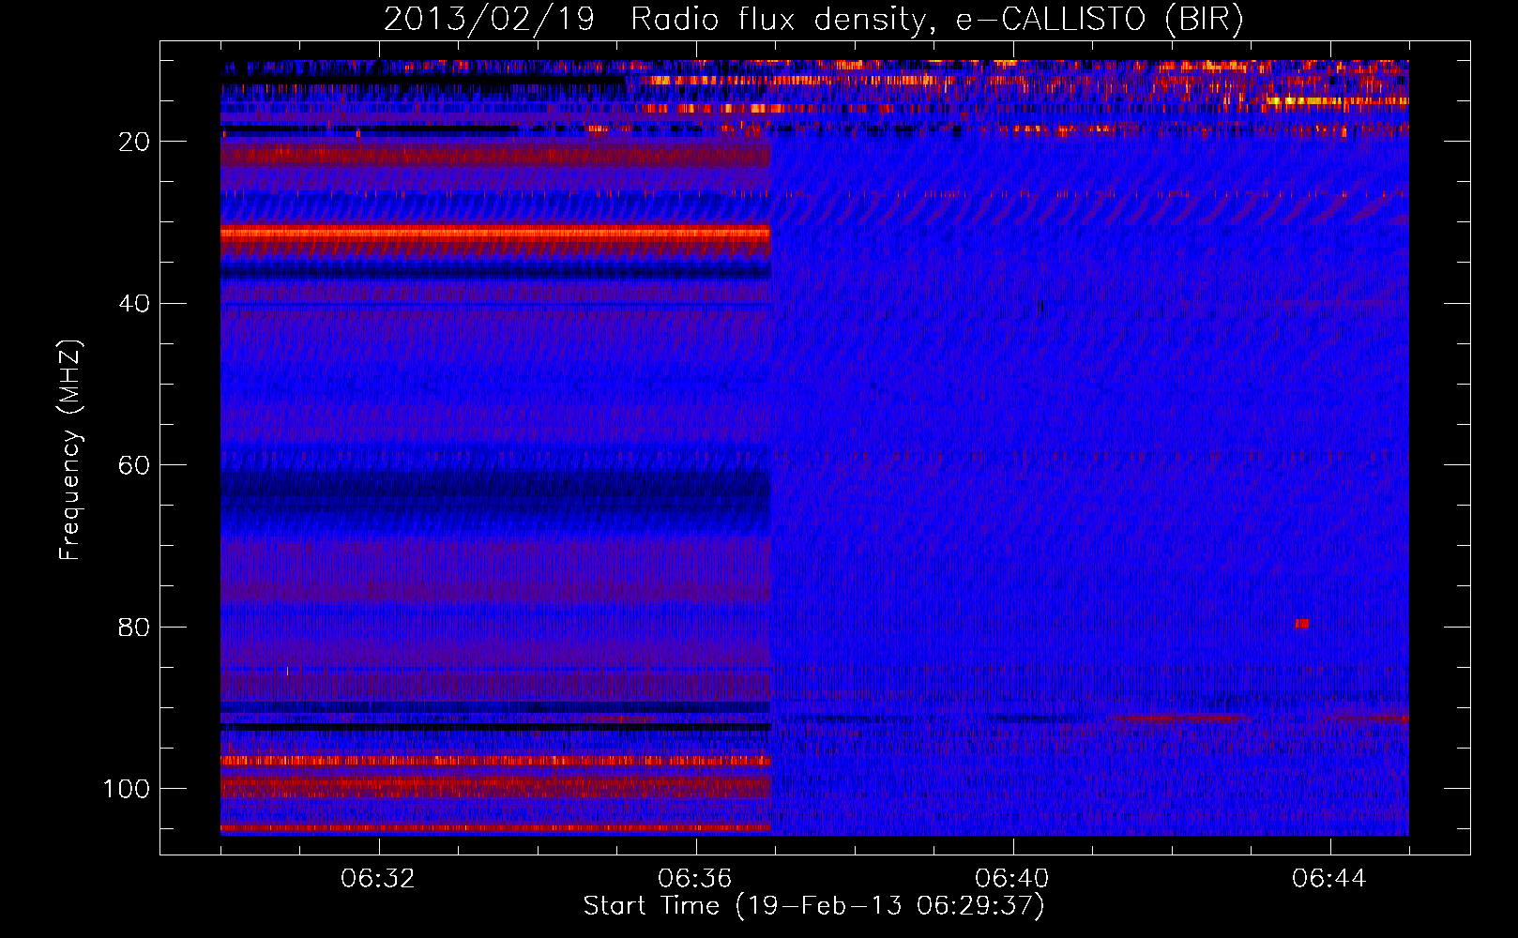Click the 'Start Time (19-Feb-13 06:29:37)' label
Screen dimensions: 1518x938
pos(813,906)
